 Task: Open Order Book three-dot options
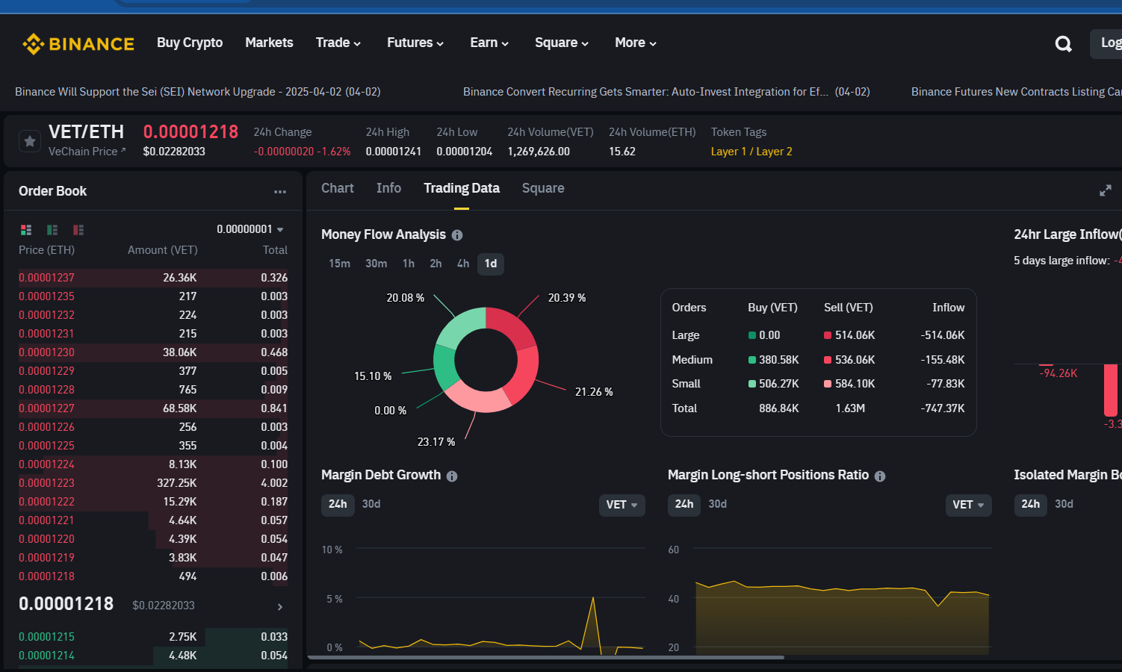280,192
